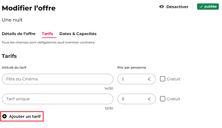Click the green publiée status badge text
The height and width of the screenshot is (128, 222).
coord(210,7)
